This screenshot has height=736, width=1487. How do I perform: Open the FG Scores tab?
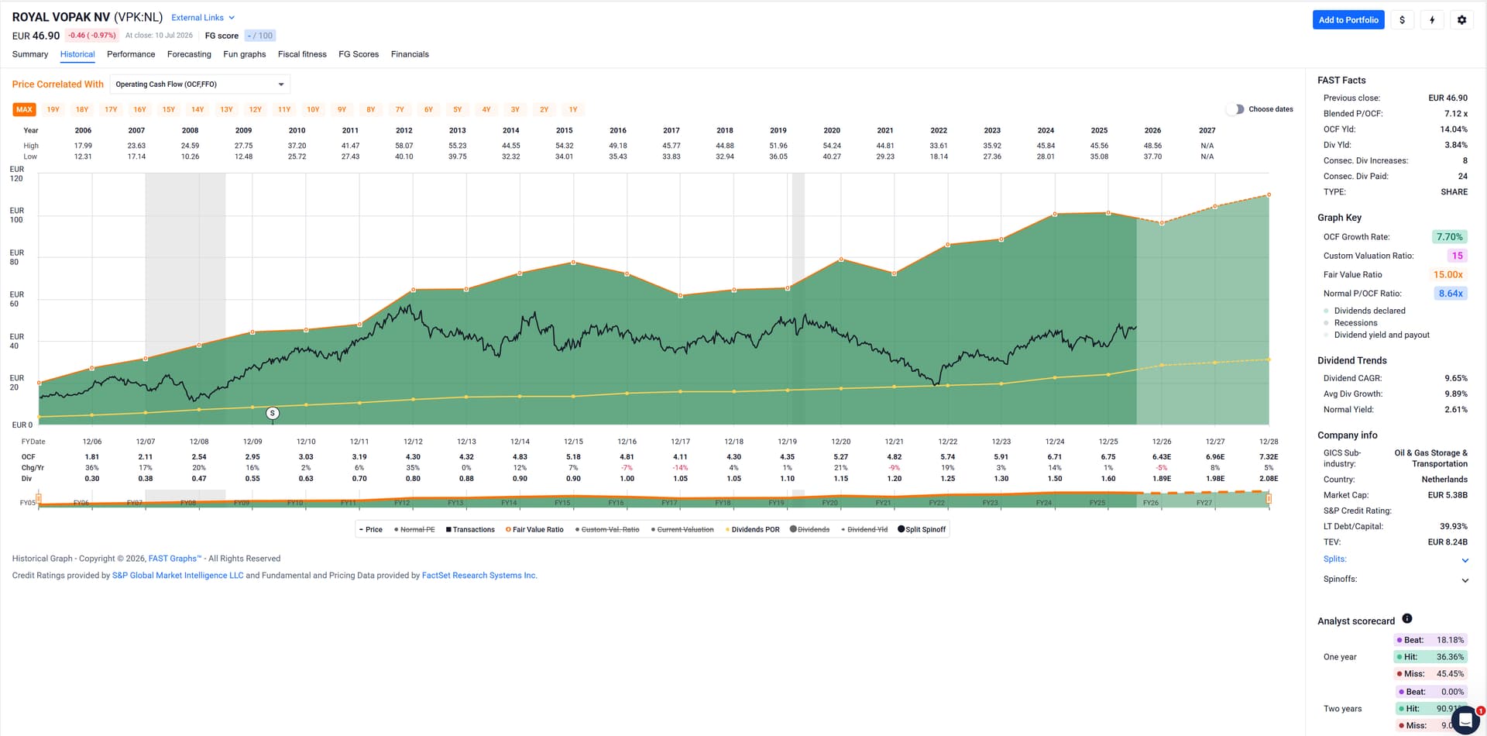click(x=359, y=54)
